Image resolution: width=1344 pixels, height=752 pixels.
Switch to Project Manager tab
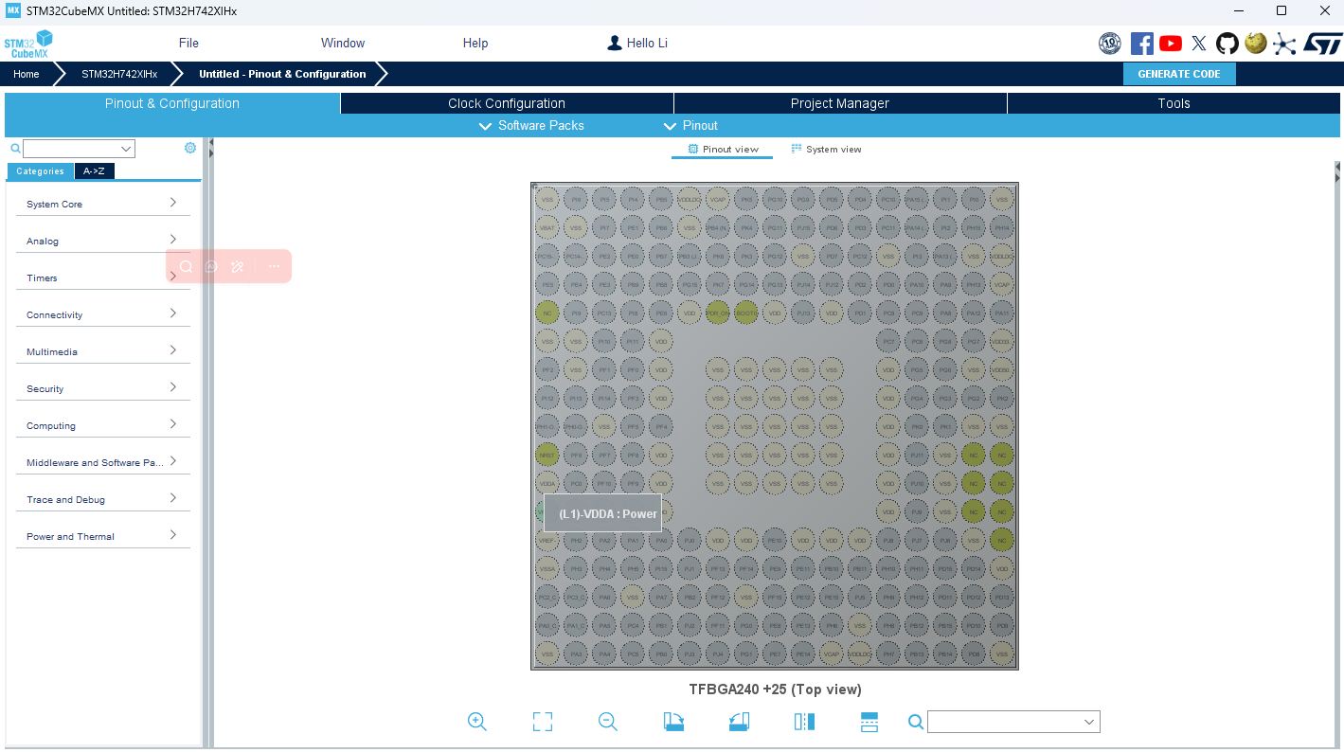840,103
